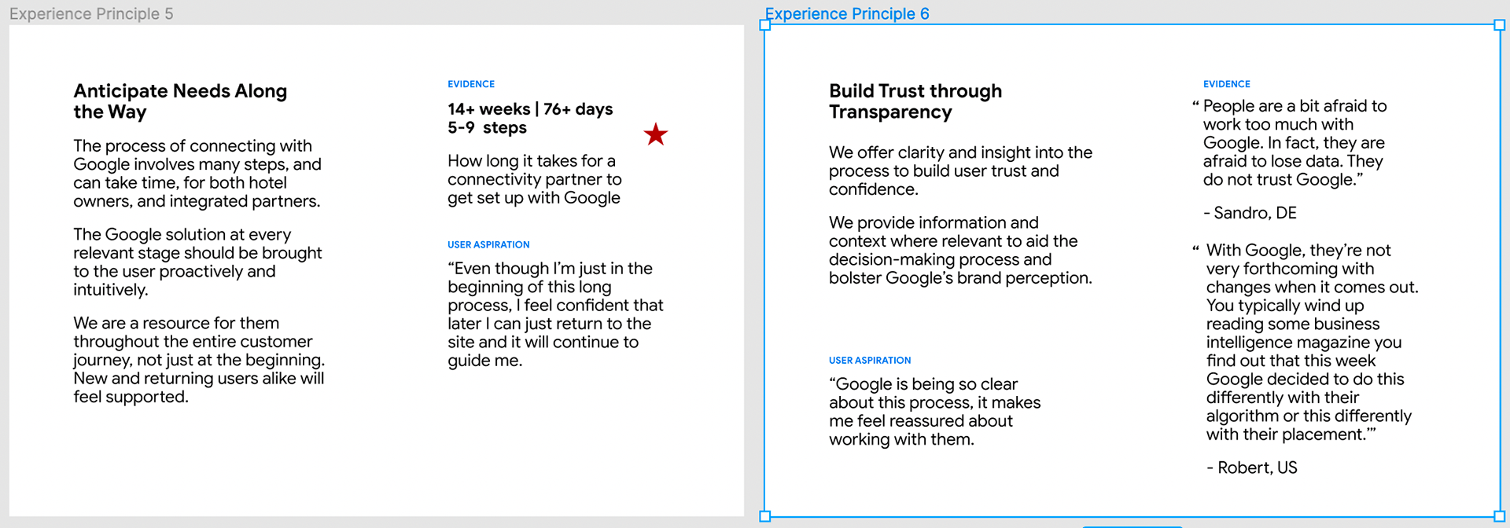
Task: Click the 'Google is being so clear' quote
Action: (x=934, y=412)
